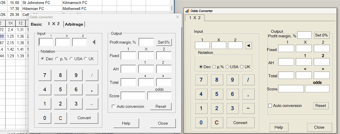The image size is (340, 134).
Task: Focus the Score field in the right Odds Converter
Action: click(x=291, y=89)
